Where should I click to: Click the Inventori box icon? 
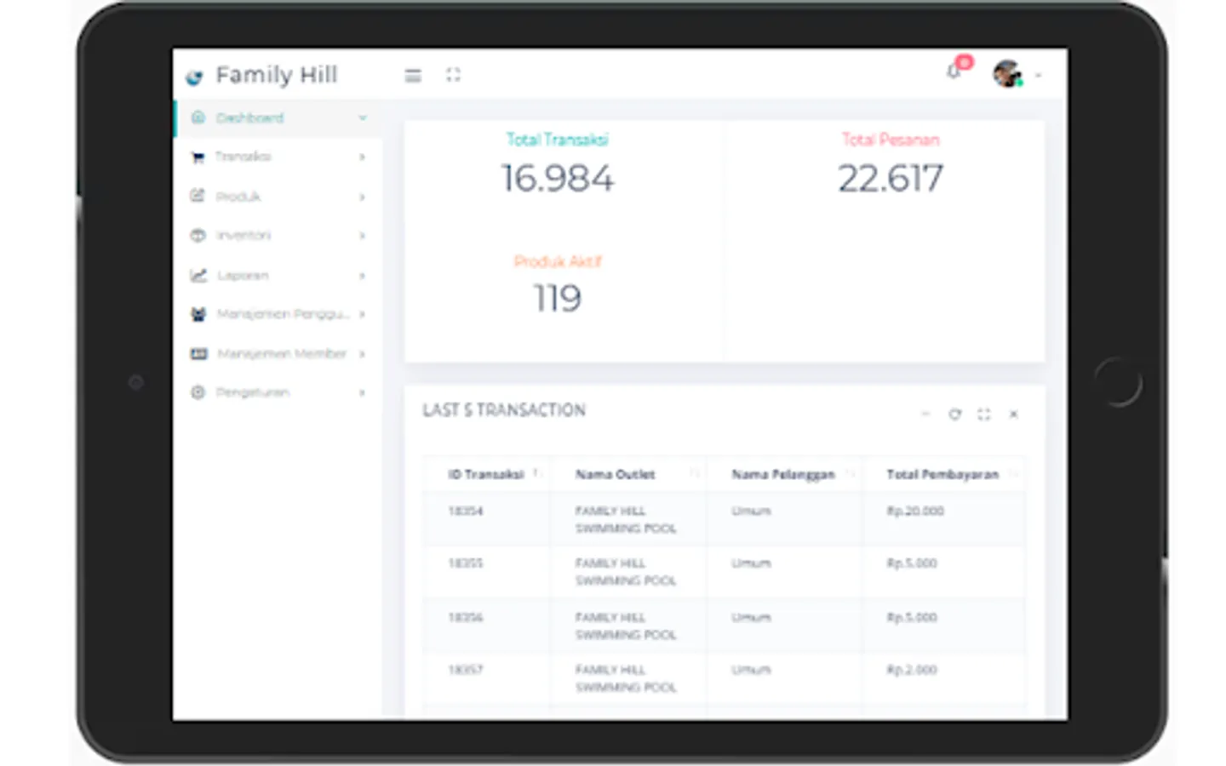tap(198, 235)
